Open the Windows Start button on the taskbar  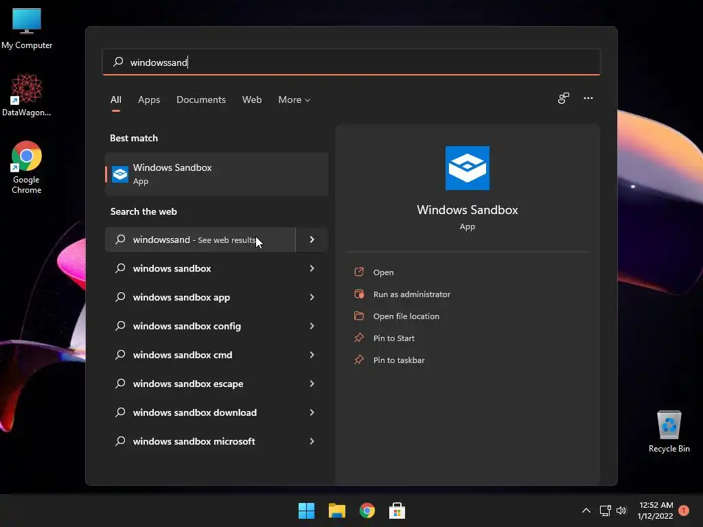click(x=307, y=511)
